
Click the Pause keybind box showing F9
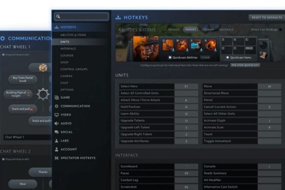(x=186, y=173)
